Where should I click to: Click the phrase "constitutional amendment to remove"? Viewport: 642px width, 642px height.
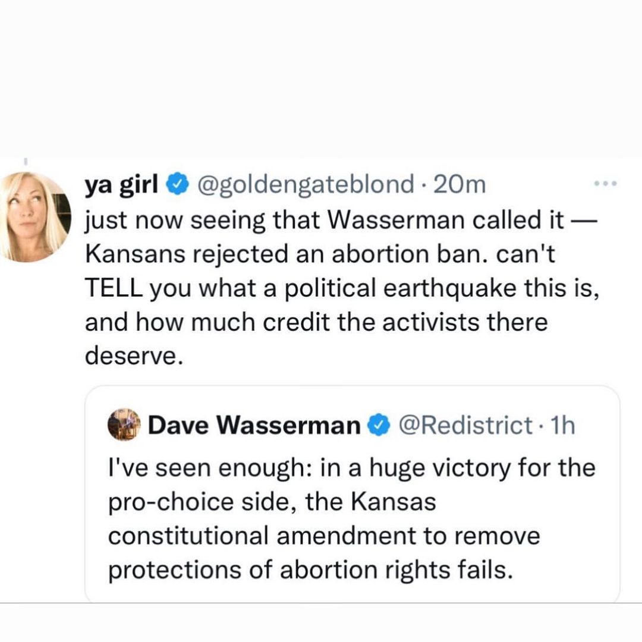point(324,536)
